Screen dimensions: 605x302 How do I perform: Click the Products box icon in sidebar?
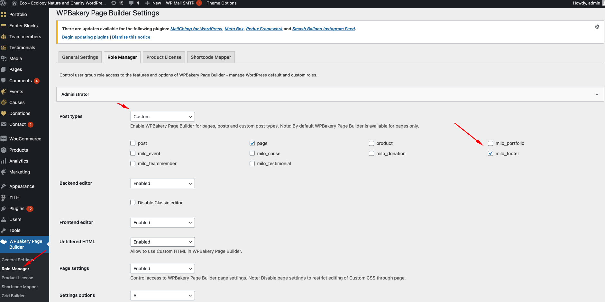click(x=4, y=150)
